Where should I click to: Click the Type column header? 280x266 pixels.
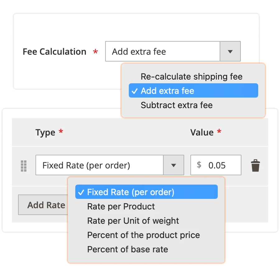point(45,132)
